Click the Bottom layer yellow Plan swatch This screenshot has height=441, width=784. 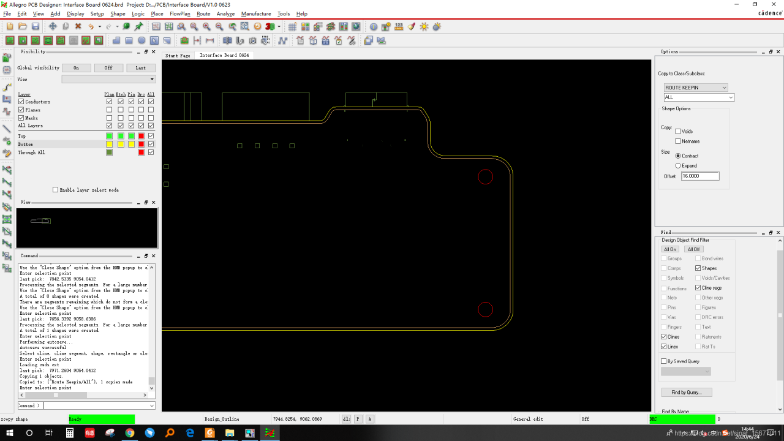coord(109,144)
